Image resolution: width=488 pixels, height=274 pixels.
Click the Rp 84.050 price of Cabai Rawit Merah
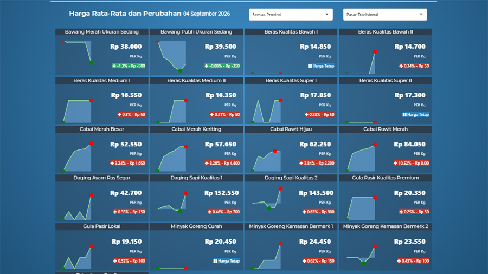point(409,144)
